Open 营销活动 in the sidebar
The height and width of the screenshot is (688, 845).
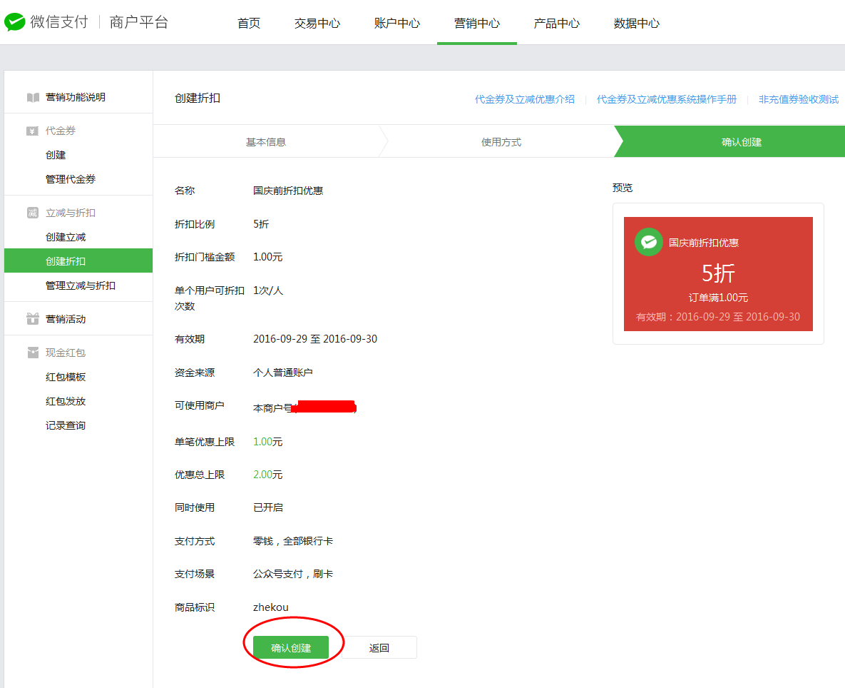(x=66, y=319)
